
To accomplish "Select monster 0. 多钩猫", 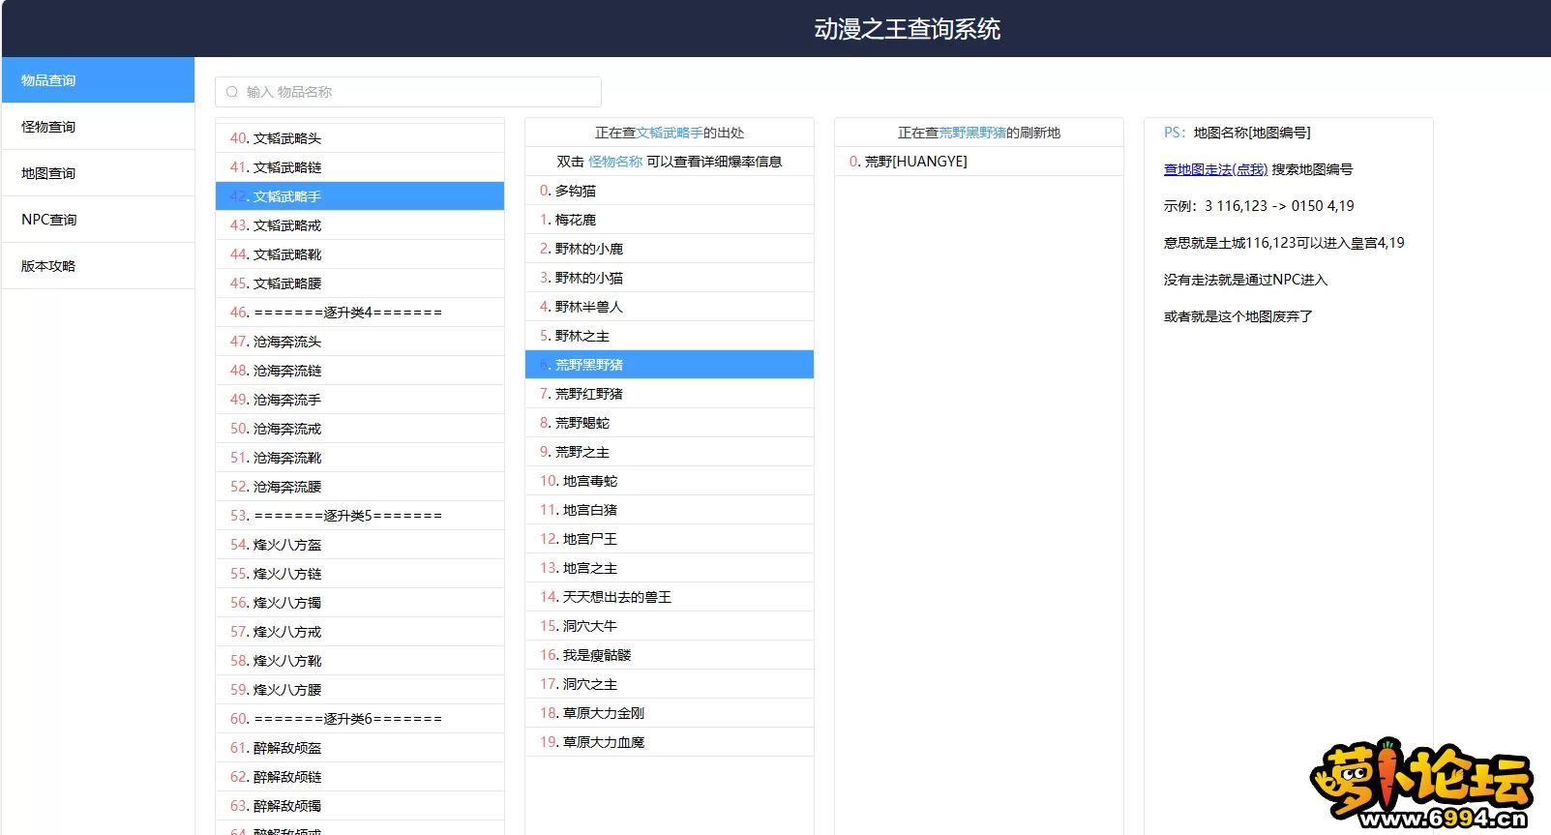I will pos(670,191).
